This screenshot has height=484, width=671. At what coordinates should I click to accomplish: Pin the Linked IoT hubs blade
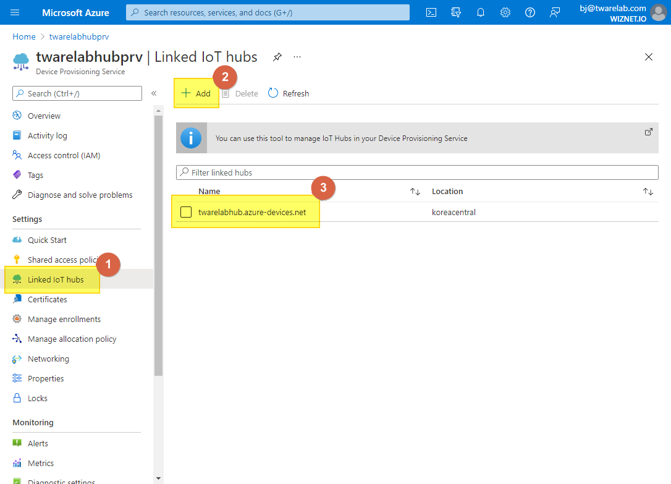[x=277, y=56]
